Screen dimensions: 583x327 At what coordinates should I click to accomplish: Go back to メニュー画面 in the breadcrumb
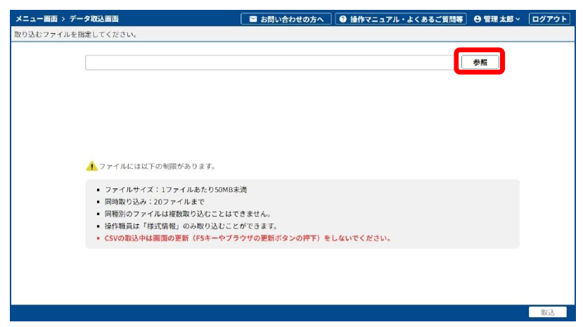pos(37,19)
